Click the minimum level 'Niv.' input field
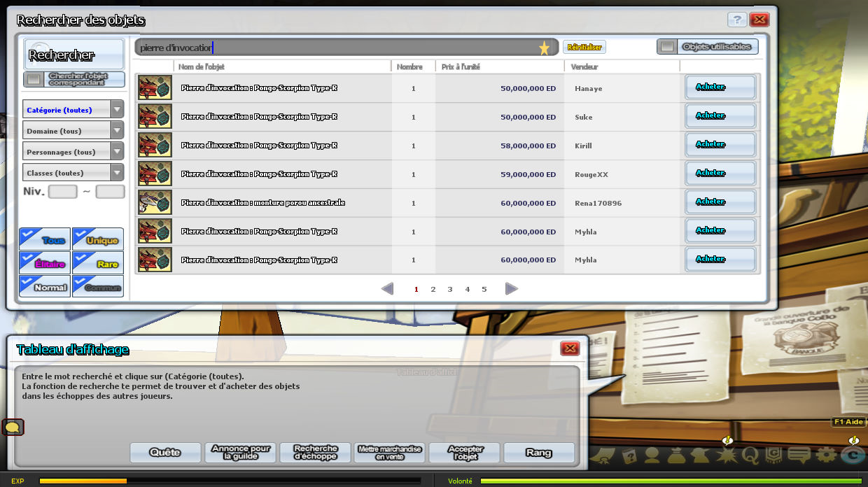Viewport: 868px width, 487px height. pyautogui.click(x=62, y=192)
